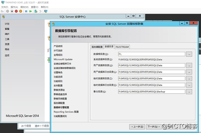
Task: Click the orange Save state icon
Action: tap(21, 11)
